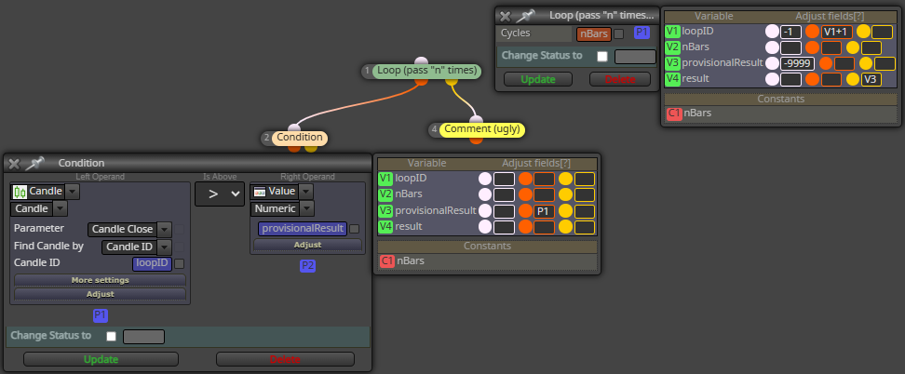Click the yellow circle in the result row of the Loop variables
Viewport: 905px width, 374px height.
point(853,79)
